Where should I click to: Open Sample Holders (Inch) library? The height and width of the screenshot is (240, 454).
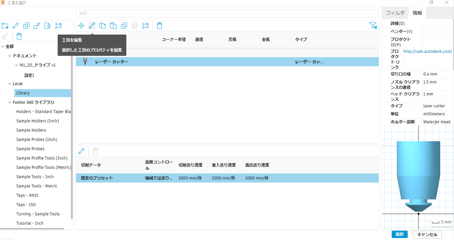pyautogui.click(x=37, y=121)
